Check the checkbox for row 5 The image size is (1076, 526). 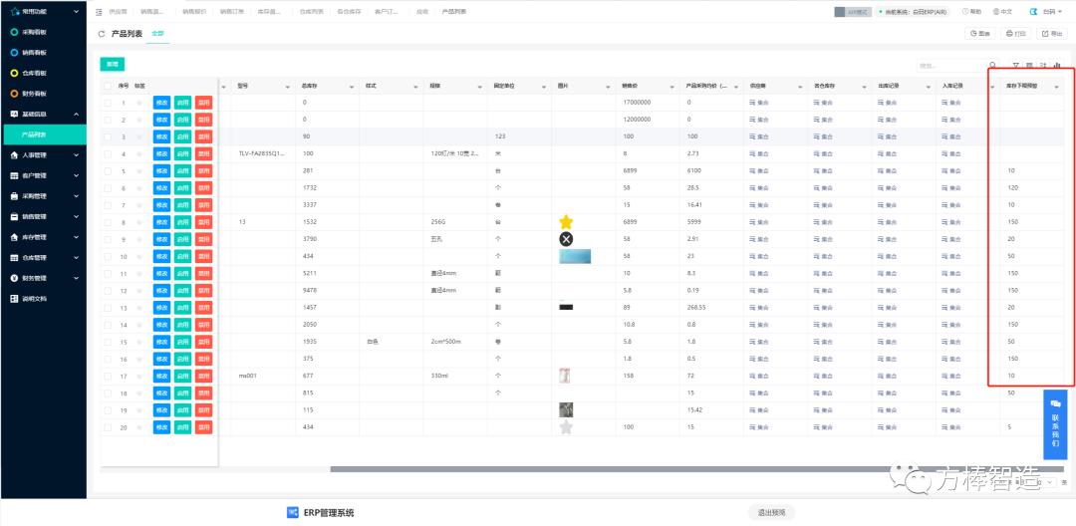click(x=108, y=171)
